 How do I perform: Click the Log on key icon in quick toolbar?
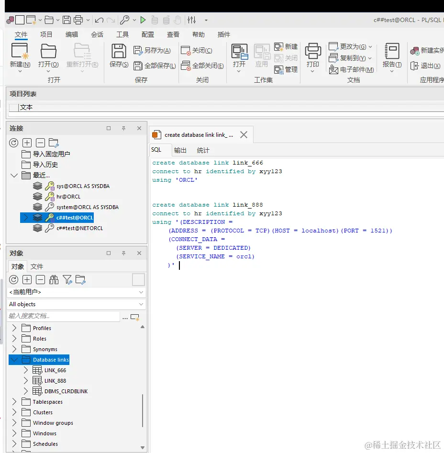(124, 20)
